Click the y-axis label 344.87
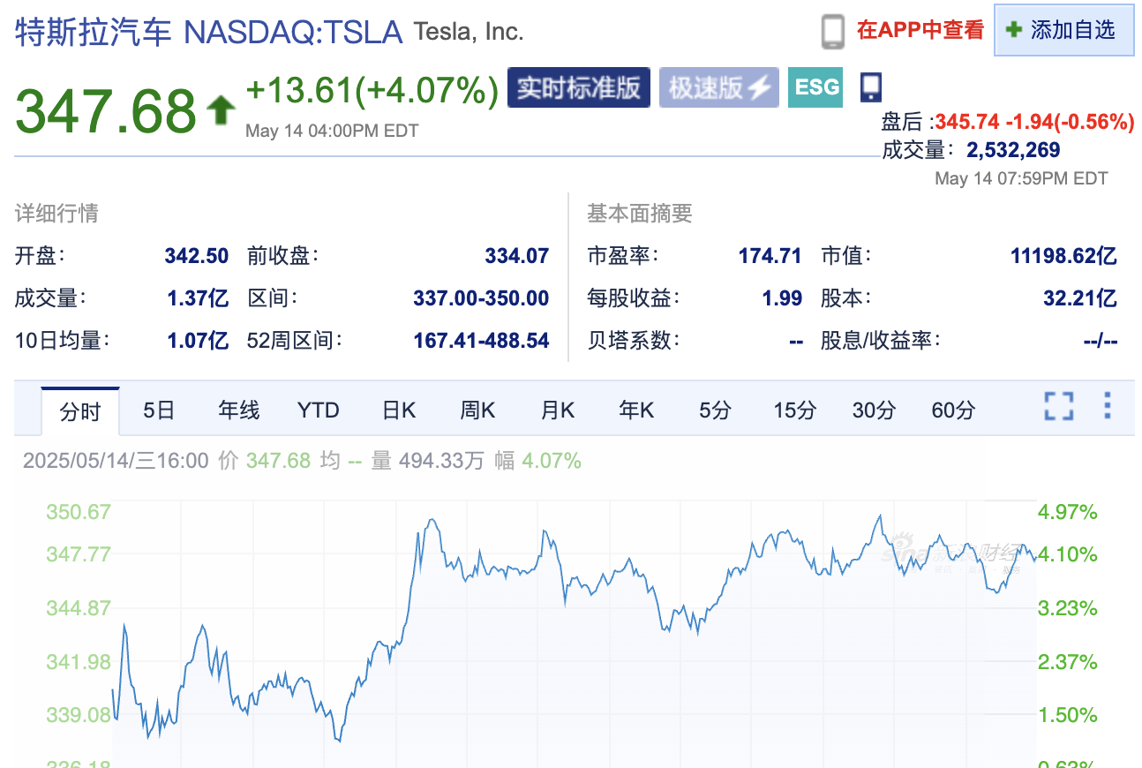Image resolution: width=1142 pixels, height=768 pixels. click(x=79, y=608)
